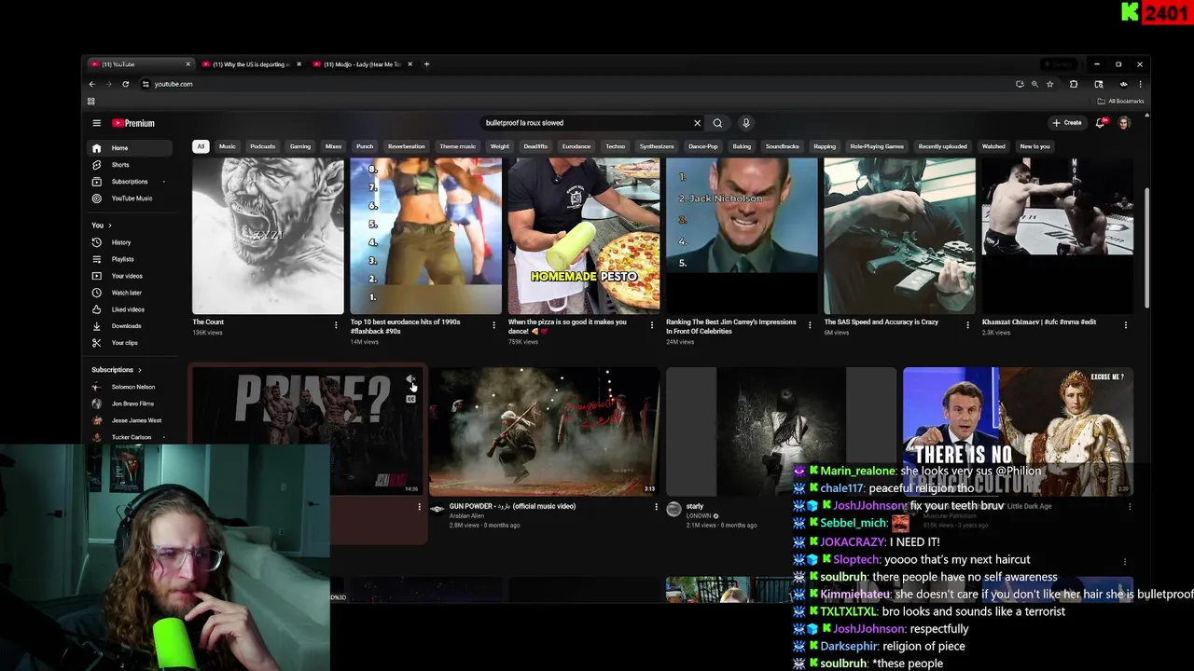Screen dimensions: 1194x671
Task: Open options for pizza dance short
Action: point(652,325)
